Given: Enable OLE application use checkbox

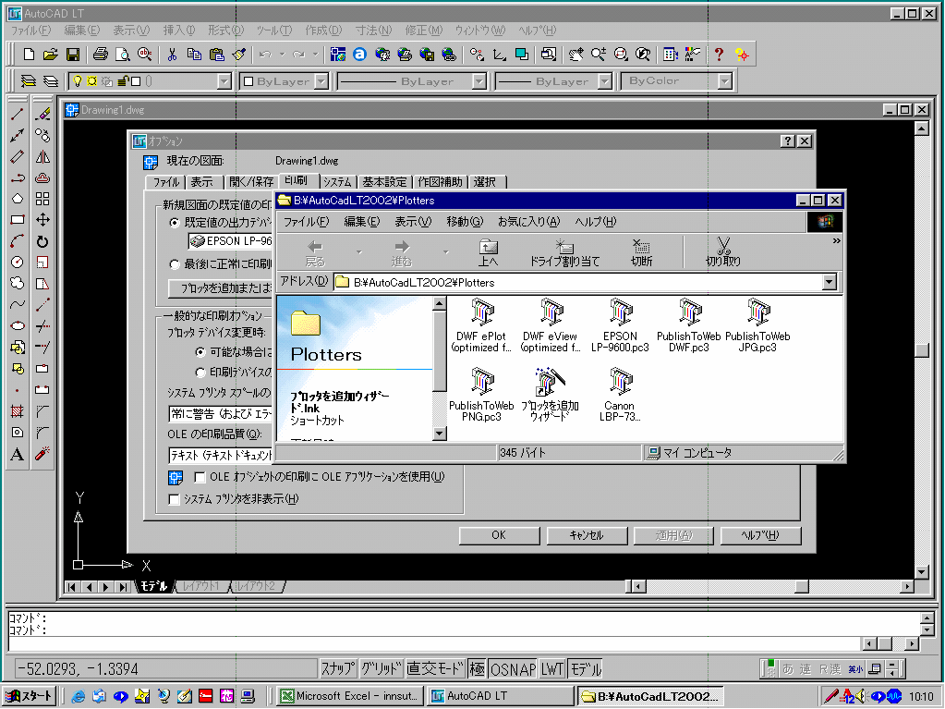Looking at the screenshot, I should [200, 477].
